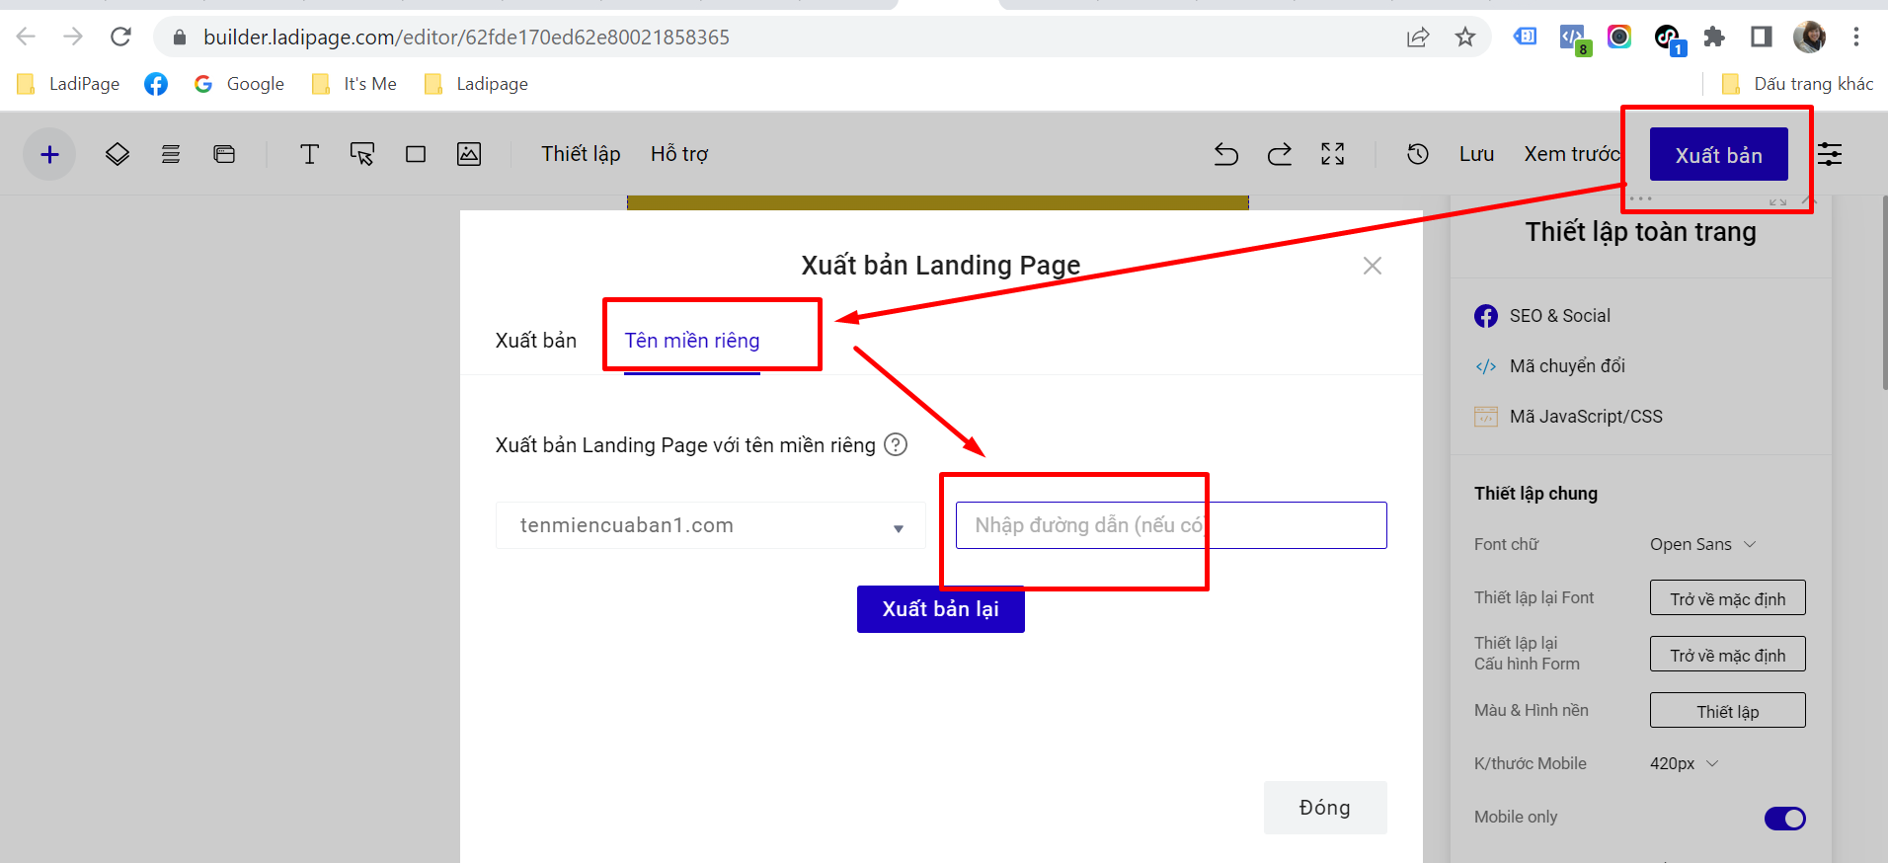Viewport: 1888px width, 863px height.
Task: Close the Xuất bản Landing Page dialog
Action: pos(1372,266)
